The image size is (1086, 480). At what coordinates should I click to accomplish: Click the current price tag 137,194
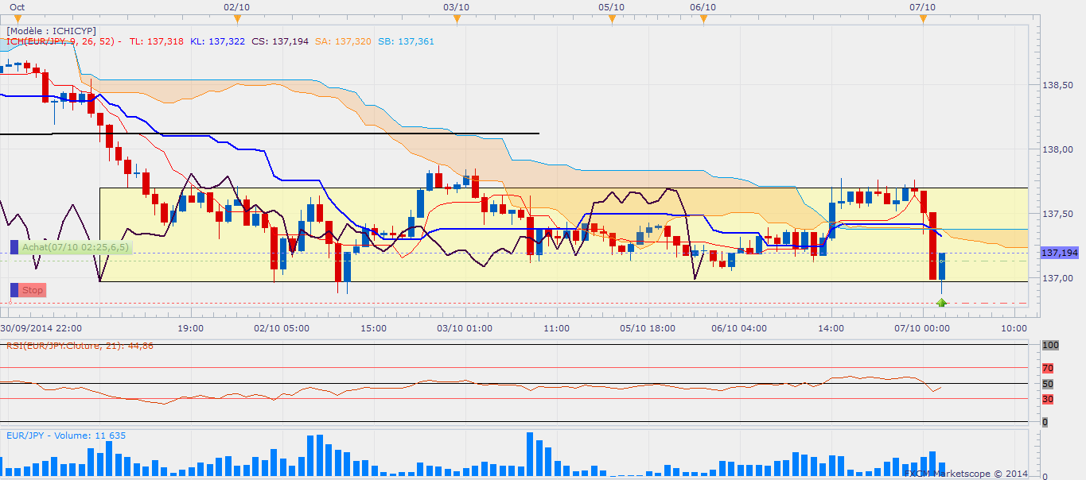coord(1059,253)
